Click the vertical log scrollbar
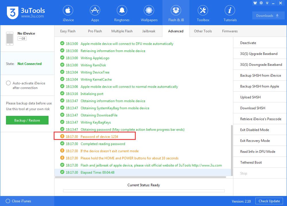Viewport: 287px width, 206px height. click(232, 150)
